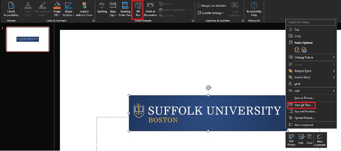This screenshot has height=151, width=341.
Task: Select slide 1 thumbnail
Action: (x=28, y=39)
